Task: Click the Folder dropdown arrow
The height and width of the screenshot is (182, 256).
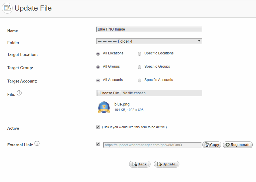Action: click(199, 41)
